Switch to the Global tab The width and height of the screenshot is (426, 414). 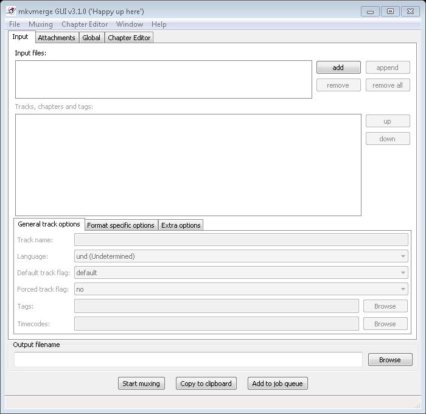(x=91, y=38)
